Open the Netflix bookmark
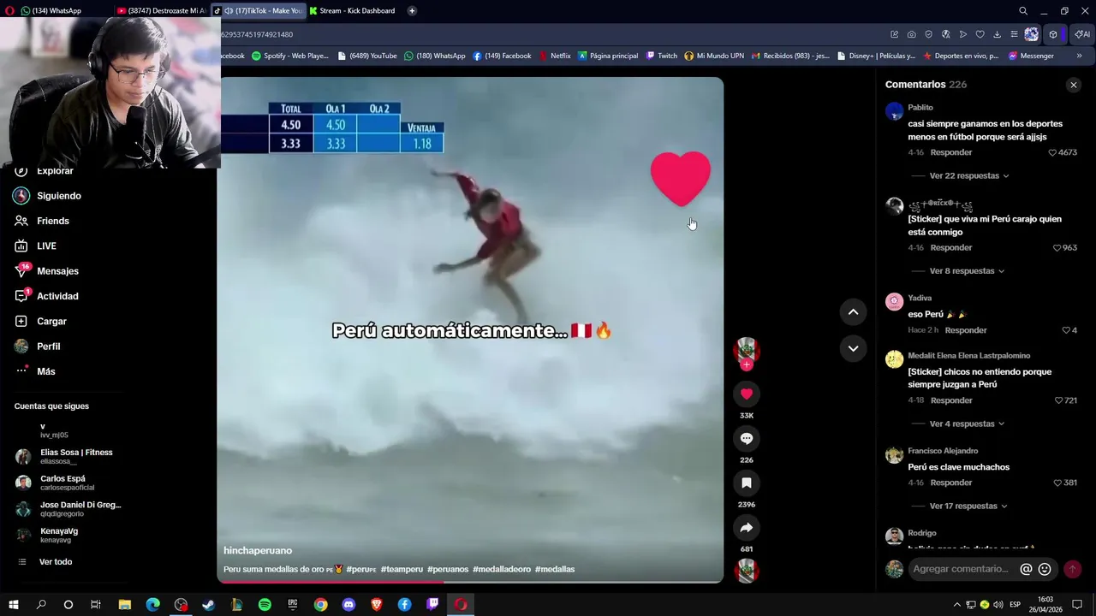The image size is (1096, 616). [x=555, y=56]
